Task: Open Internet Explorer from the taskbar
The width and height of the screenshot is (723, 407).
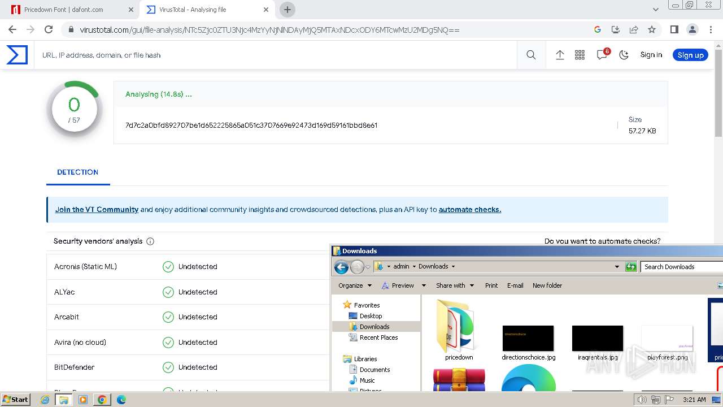Action: tap(45, 400)
